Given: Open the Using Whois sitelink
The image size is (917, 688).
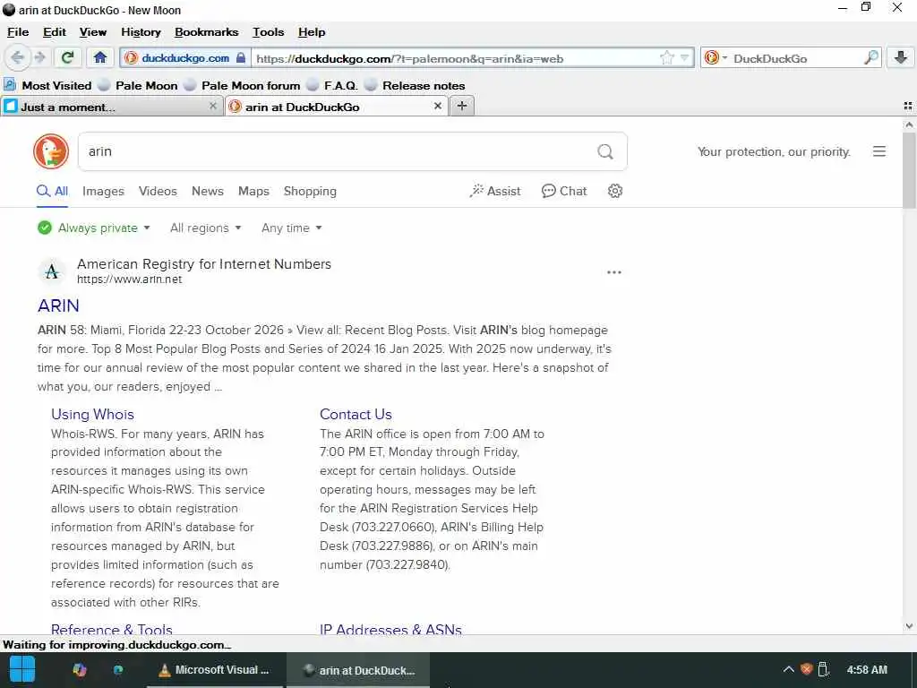Looking at the screenshot, I should pos(92,414).
